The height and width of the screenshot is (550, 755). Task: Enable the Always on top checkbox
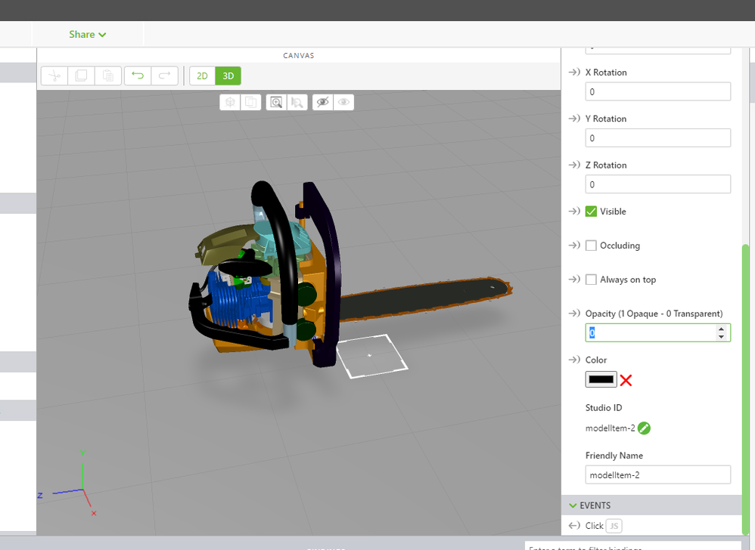[x=592, y=280]
